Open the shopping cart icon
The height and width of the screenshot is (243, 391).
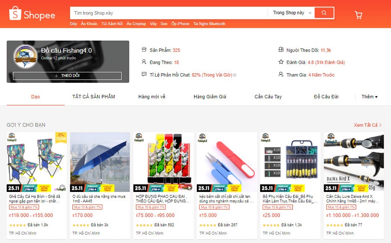358,15
